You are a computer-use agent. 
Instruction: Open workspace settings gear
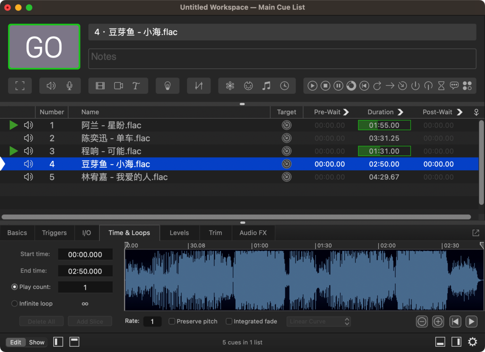(472, 342)
